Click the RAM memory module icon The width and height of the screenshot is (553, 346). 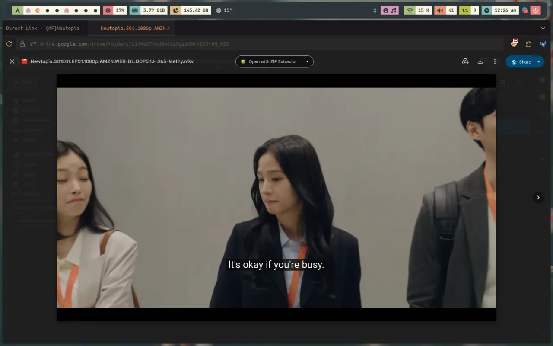point(135,10)
